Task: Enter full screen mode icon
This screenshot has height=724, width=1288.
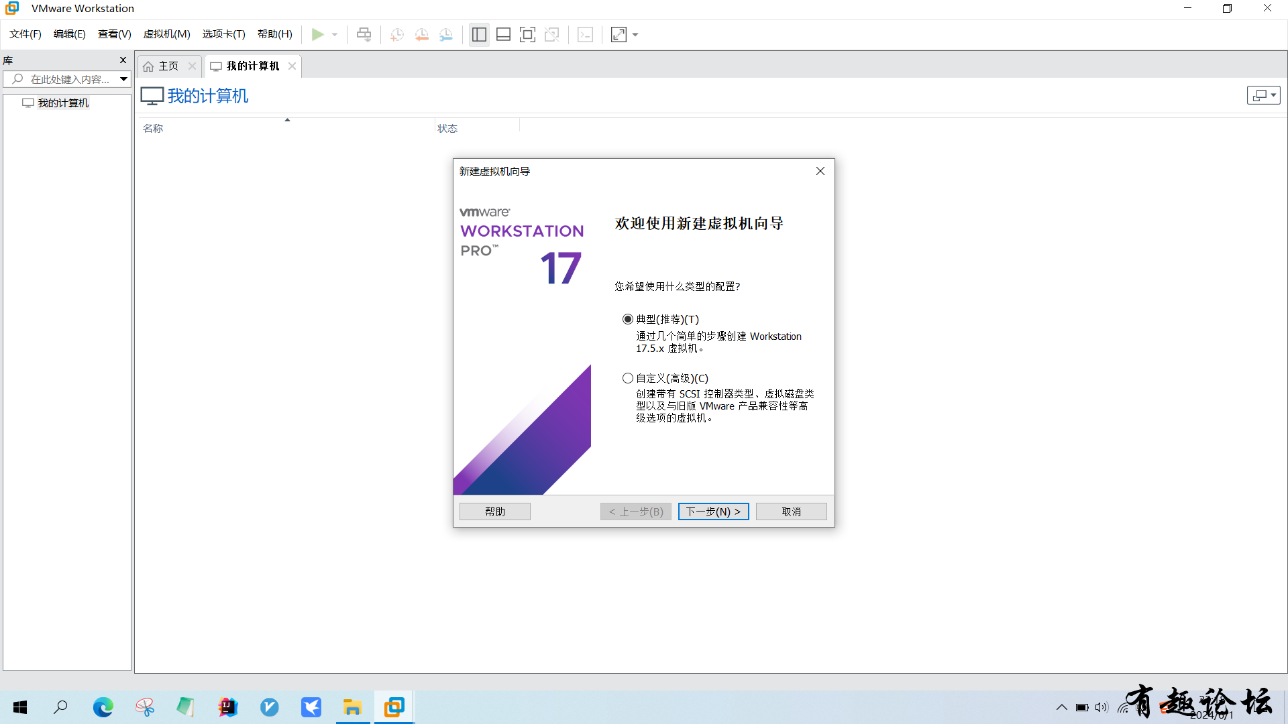Action: tap(528, 34)
